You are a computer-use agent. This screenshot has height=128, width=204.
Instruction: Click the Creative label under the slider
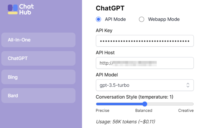tap(186, 111)
